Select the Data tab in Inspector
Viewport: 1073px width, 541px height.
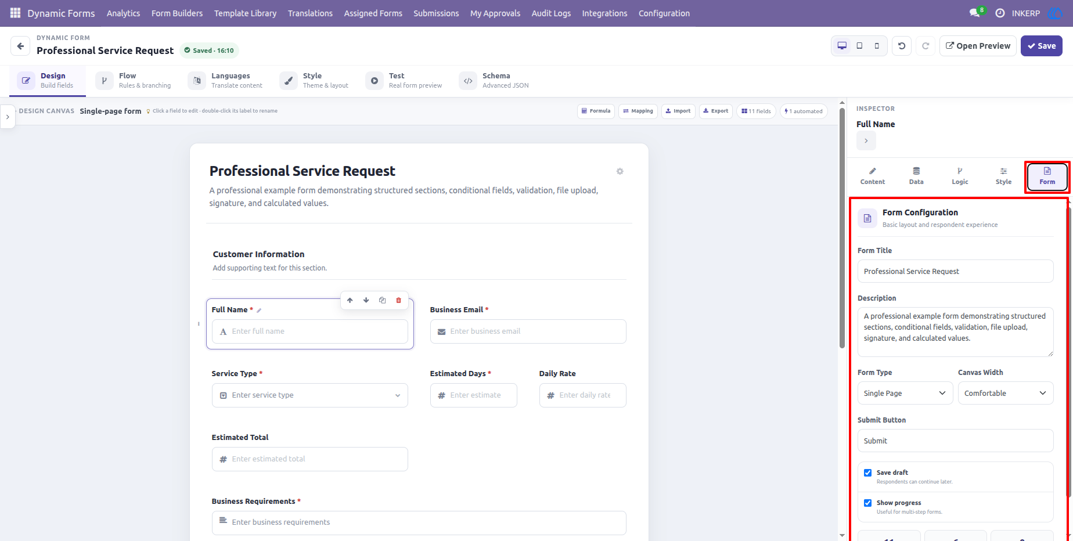click(x=916, y=176)
